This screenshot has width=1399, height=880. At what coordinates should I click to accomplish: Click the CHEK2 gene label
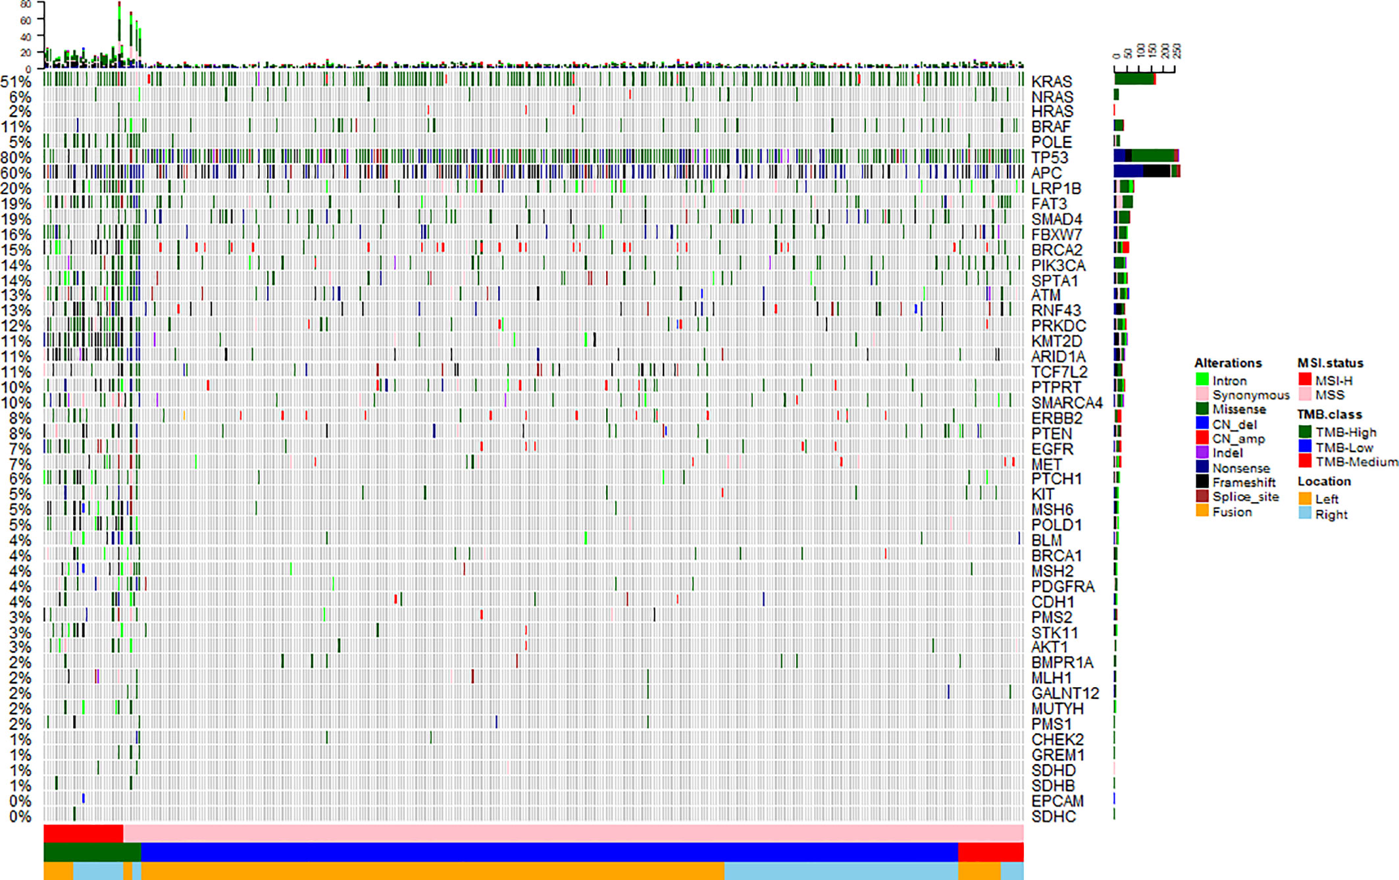[1057, 740]
